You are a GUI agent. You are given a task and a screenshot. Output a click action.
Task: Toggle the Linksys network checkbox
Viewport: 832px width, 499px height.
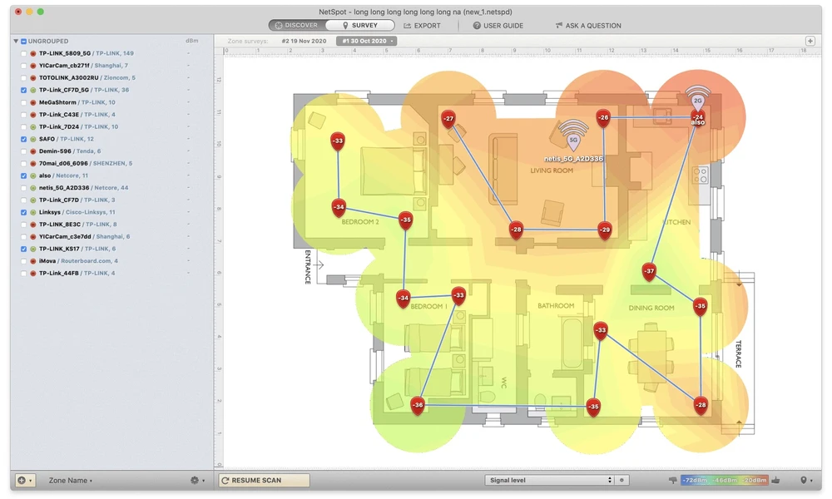[x=23, y=212]
